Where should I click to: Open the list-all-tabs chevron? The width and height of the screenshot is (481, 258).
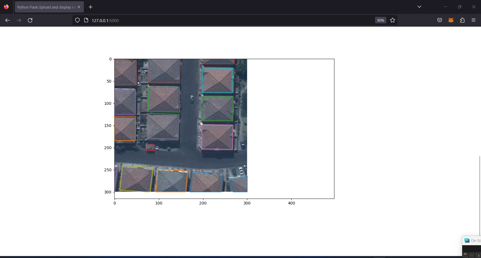[420, 7]
